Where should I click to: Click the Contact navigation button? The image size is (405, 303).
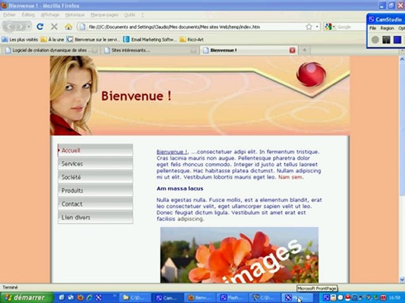click(95, 204)
